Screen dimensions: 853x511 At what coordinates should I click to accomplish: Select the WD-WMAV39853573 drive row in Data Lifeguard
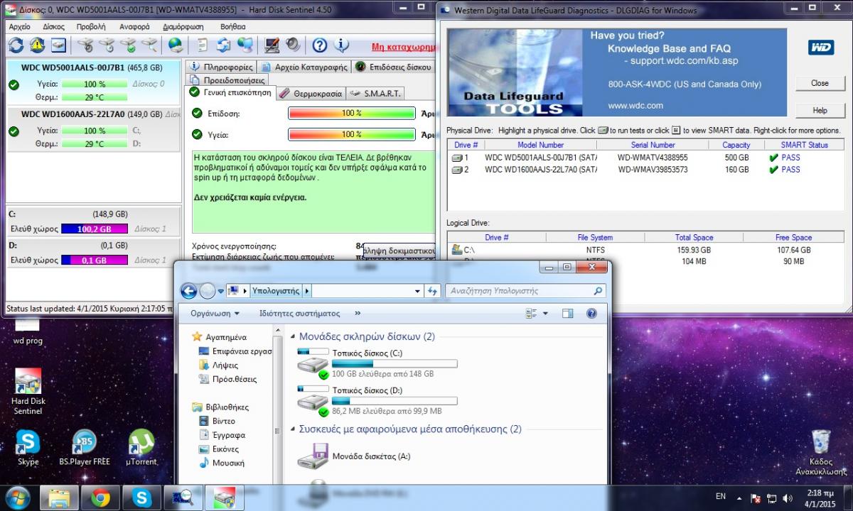coord(646,170)
